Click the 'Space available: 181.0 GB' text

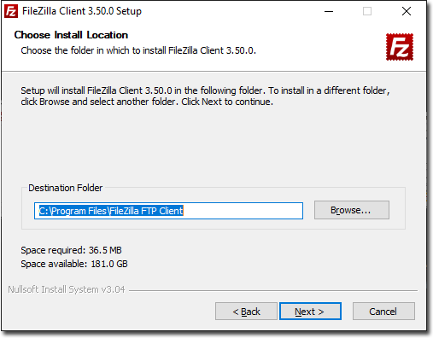point(74,264)
